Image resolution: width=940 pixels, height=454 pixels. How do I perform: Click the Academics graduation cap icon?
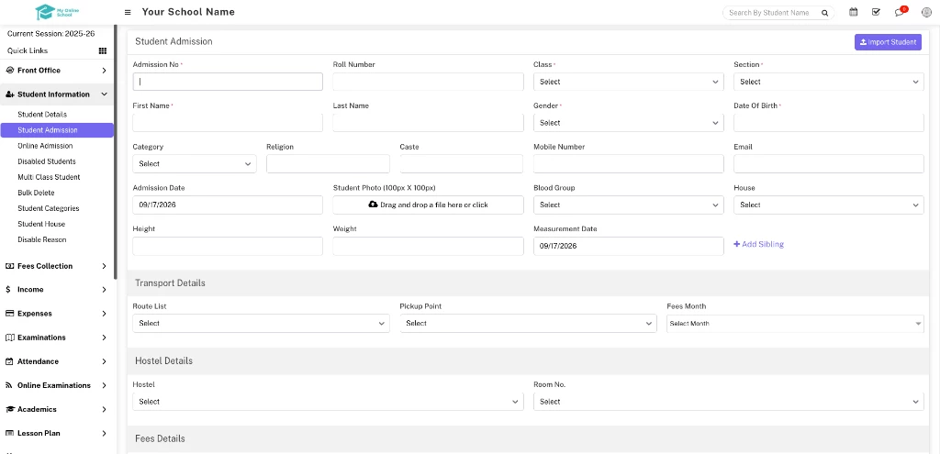point(9,409)
